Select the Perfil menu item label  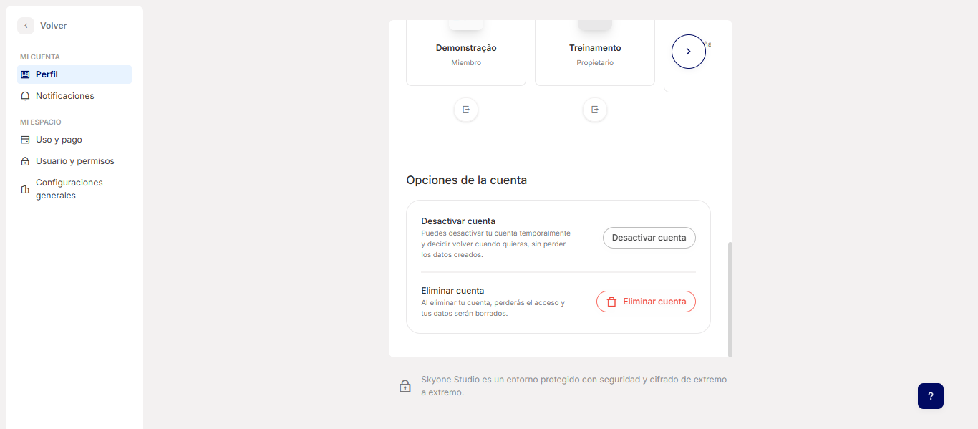[47, 74]
